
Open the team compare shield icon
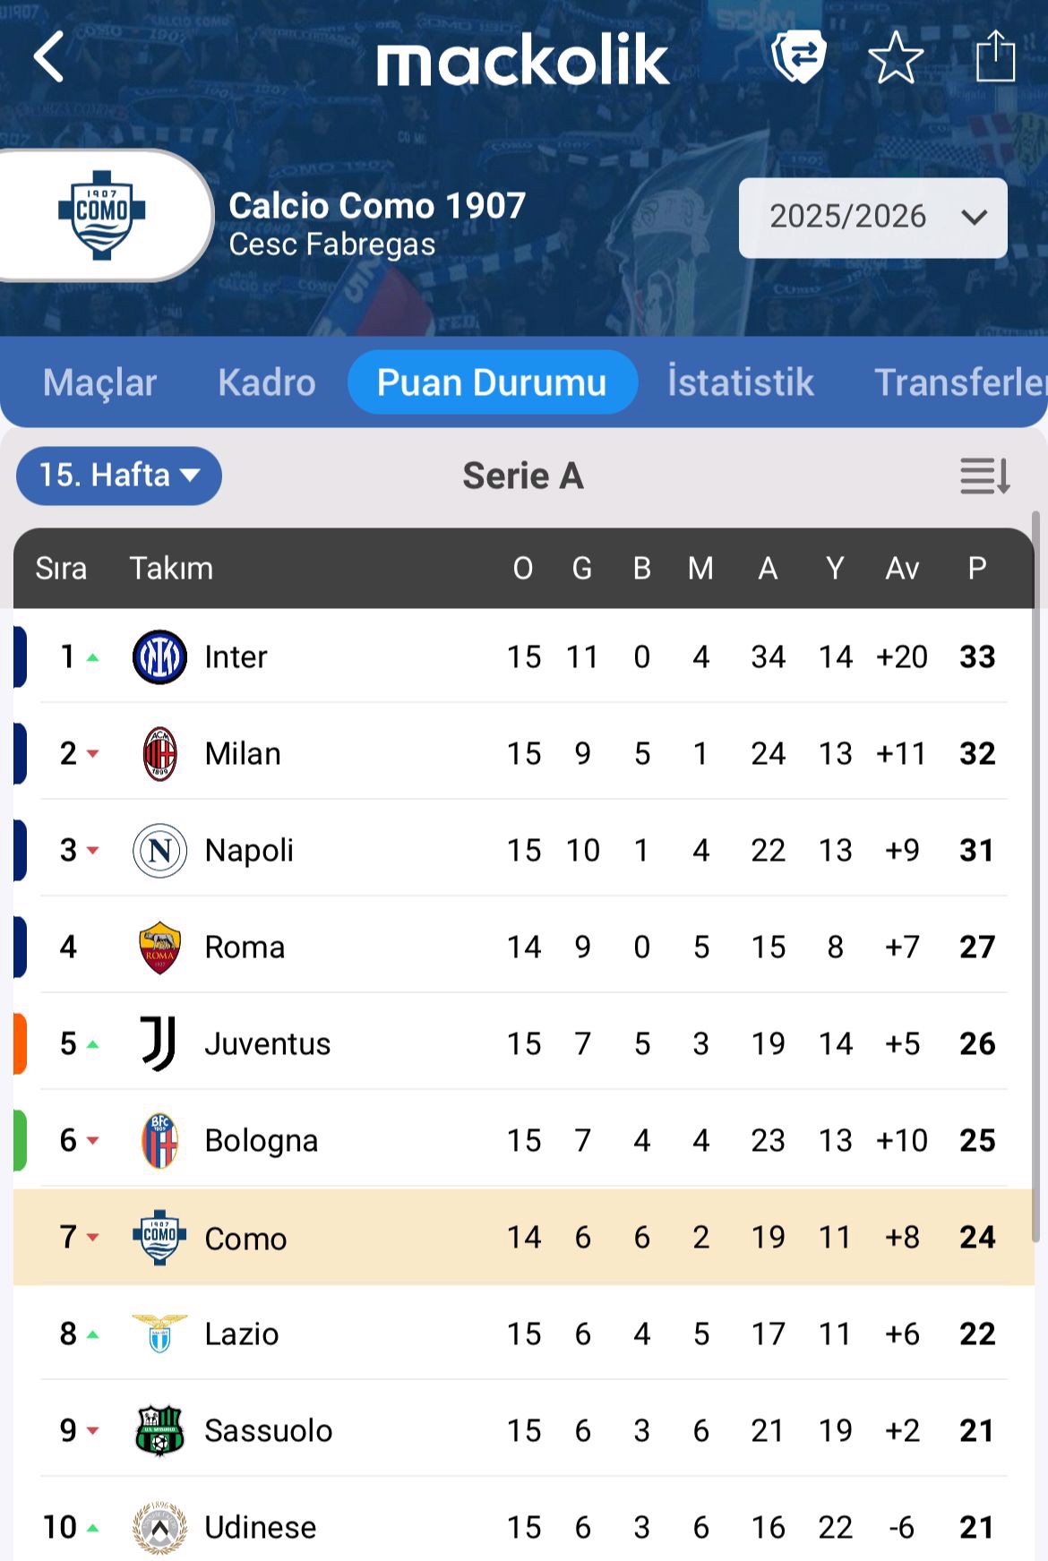pos(798,57)
